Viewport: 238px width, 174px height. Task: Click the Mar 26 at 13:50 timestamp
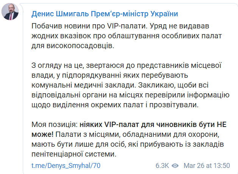207,166
